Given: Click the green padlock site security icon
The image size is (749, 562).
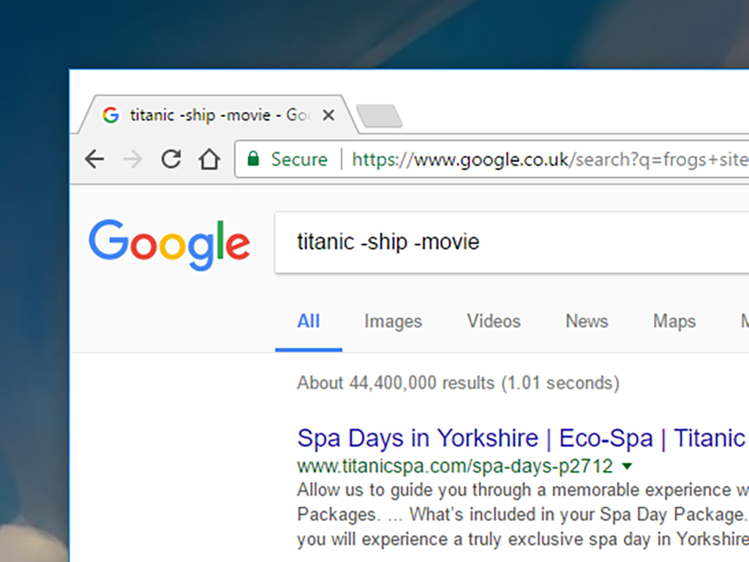Looking at the screenshot, I should click(253, 160).
